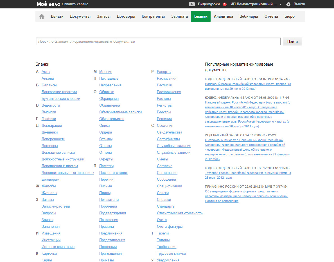Open the video tutorials play icon
The width and height of the screenshot is (334, 262).
click(x=192, y=4)
